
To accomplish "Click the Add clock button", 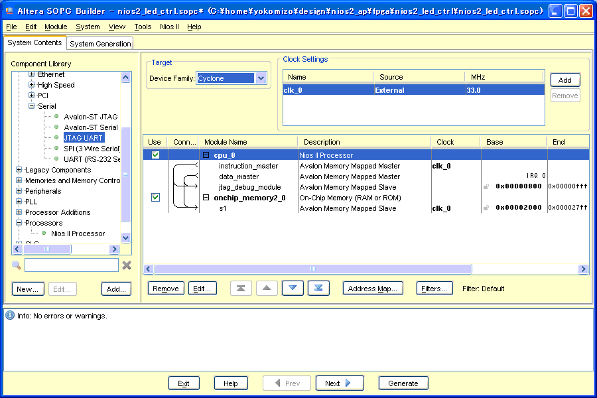I will [565, 80].
